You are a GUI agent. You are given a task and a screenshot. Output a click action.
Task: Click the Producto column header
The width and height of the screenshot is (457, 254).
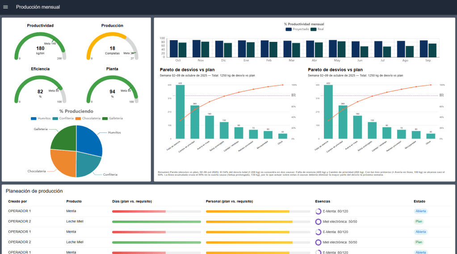pyautogui.click(x=74, y=201)
